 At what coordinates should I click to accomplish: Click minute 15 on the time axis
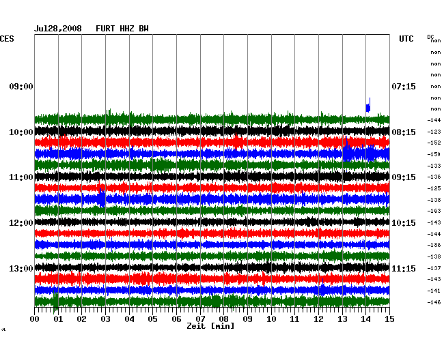pos(389,319)
